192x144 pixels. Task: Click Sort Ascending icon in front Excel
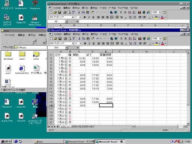130,39
